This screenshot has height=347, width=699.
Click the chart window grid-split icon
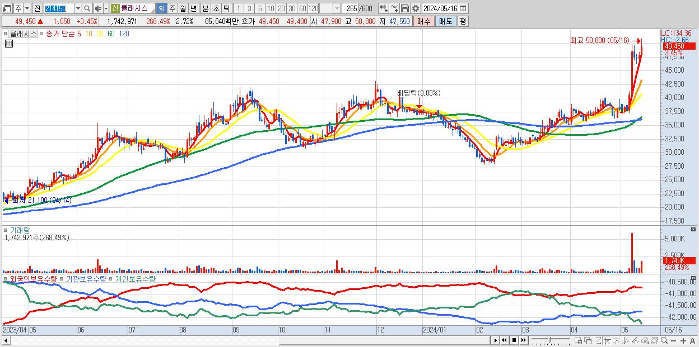coord(578,341)
